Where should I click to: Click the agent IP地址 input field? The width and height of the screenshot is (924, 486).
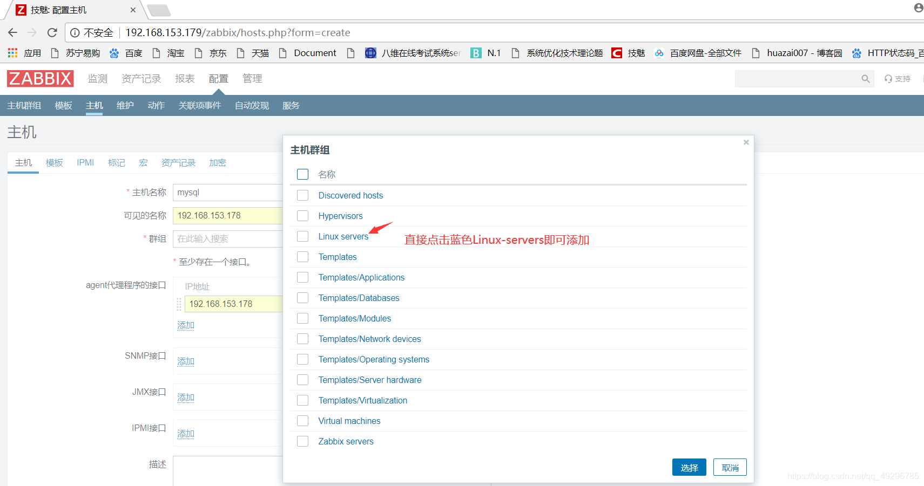(234, 304)
